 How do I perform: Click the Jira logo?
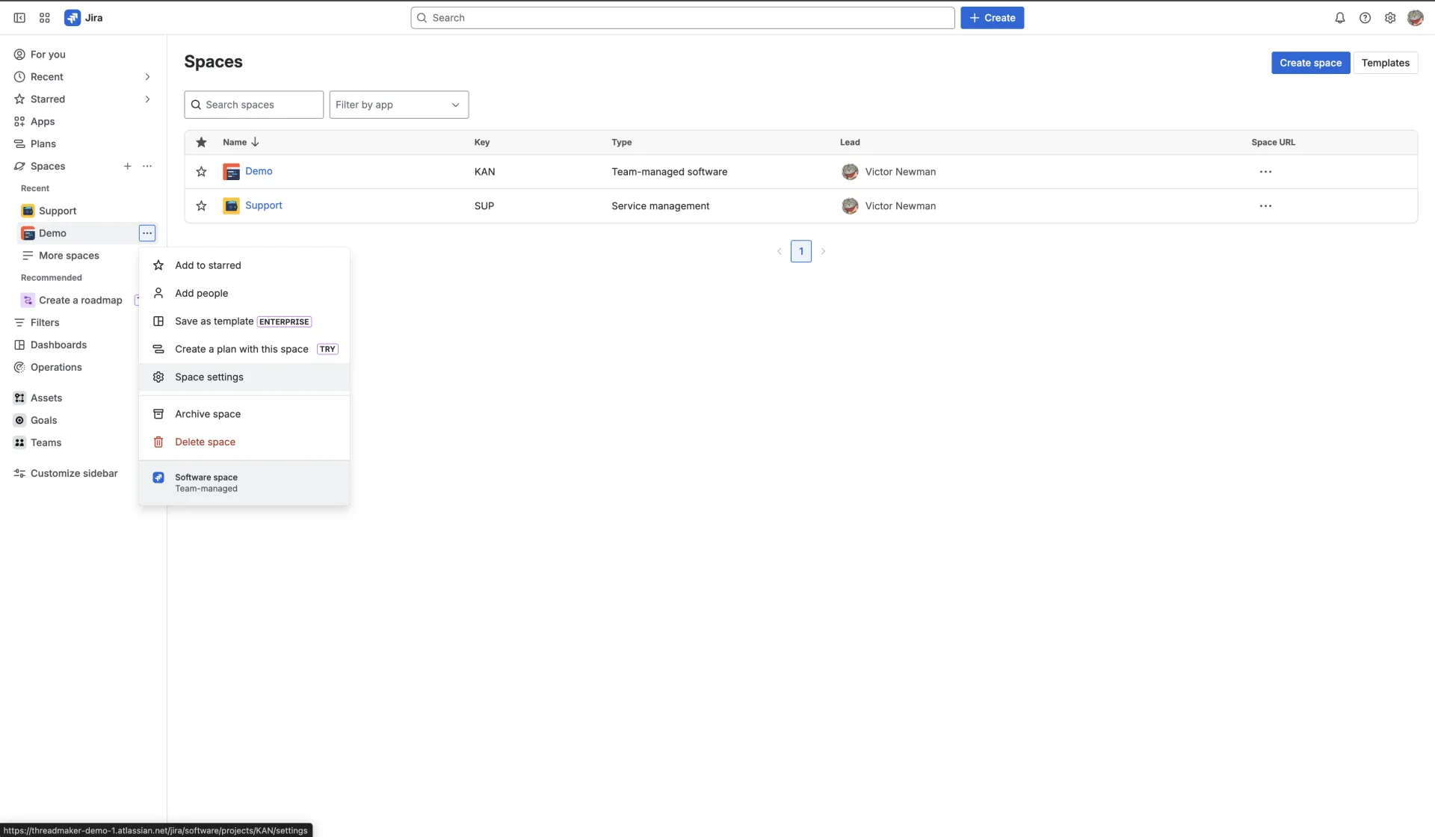(x=84, y=18)
